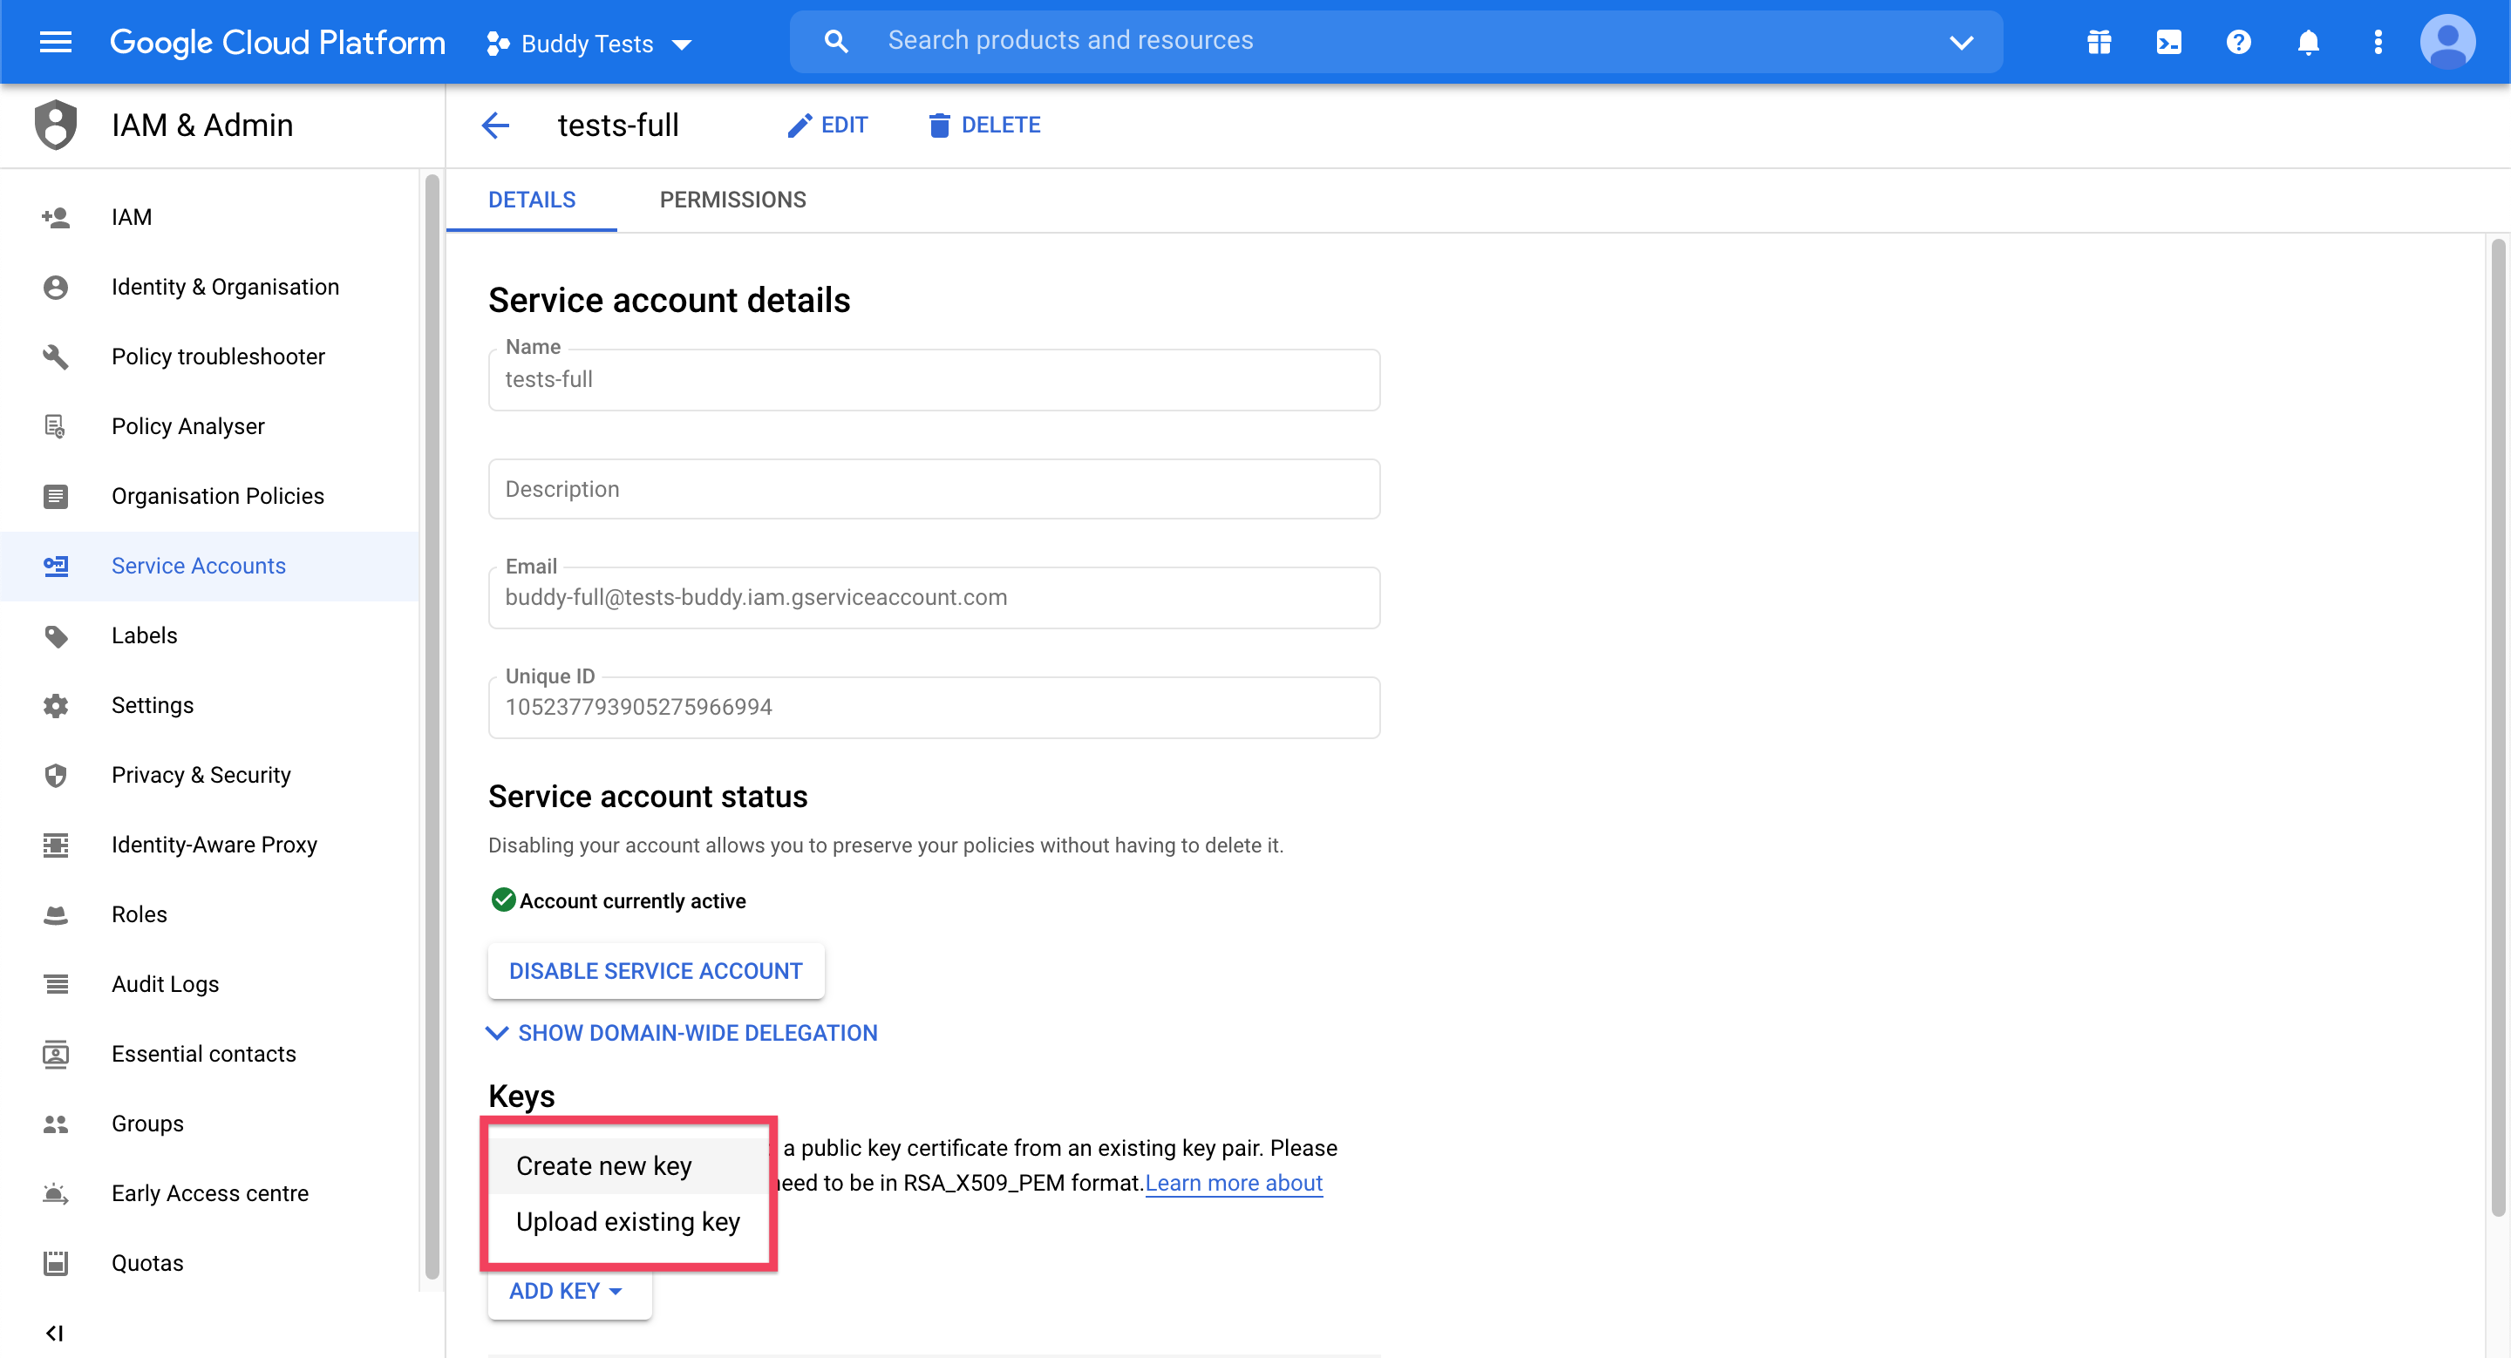The image size is (2511, 1358).
Task: Open Policy Analyser in sidebar
Action: 208,427
